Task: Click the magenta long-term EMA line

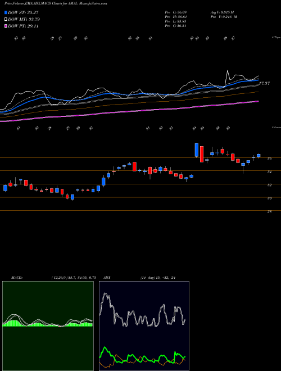Action: coord(129,111)
